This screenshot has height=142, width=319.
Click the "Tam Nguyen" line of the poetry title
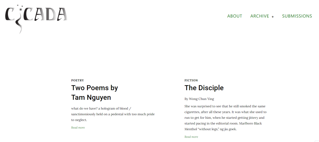click(x=91, y=97)
